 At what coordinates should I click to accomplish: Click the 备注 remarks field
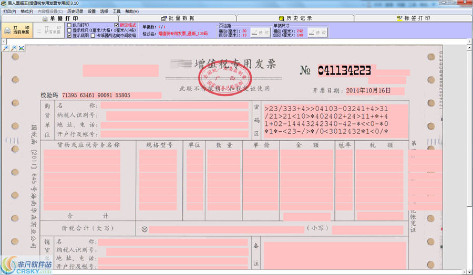click(335, 256)
